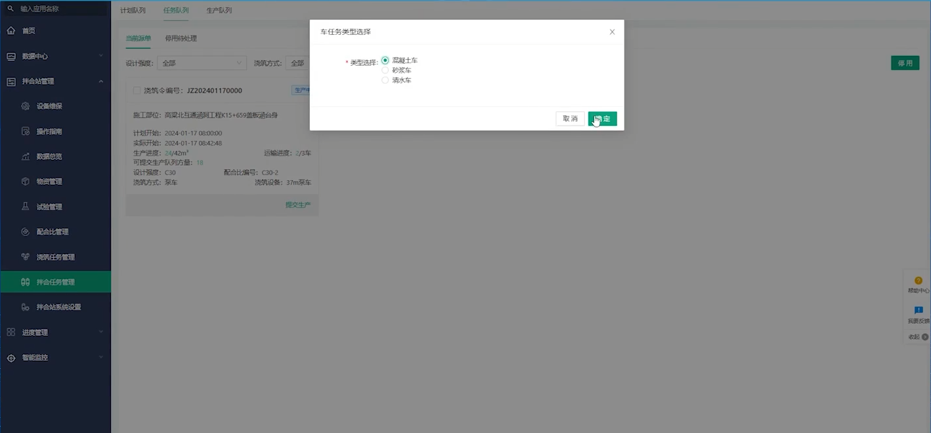The height and width of the screenshot is (433, 931).
Task: Open the 停用待处理 sub-tab
Action: click(181, 38)
